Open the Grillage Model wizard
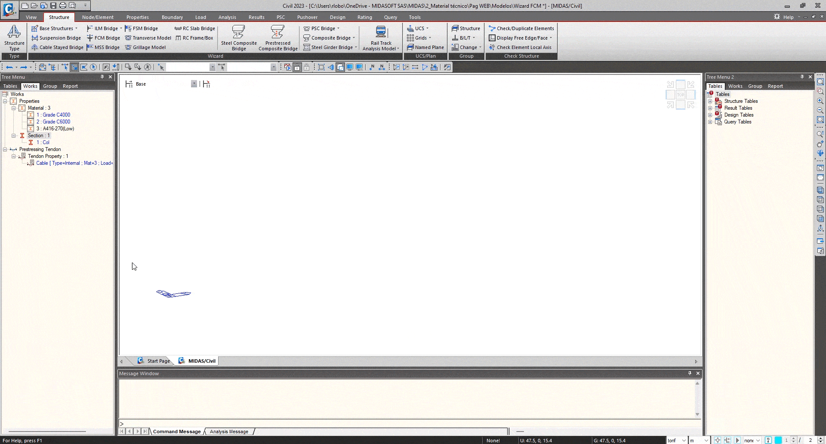Image resolution: width=826 pixels, height=444 pixels. click(145, 47)
